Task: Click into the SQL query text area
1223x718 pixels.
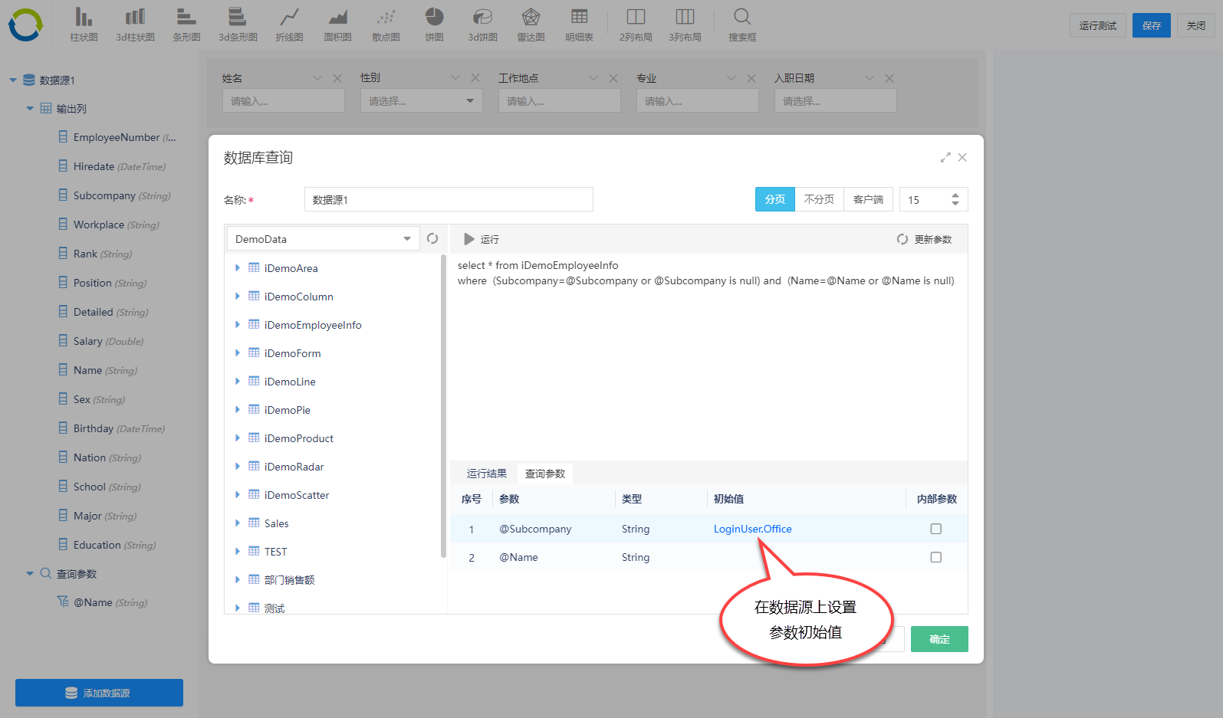Action: coord(708,356)
